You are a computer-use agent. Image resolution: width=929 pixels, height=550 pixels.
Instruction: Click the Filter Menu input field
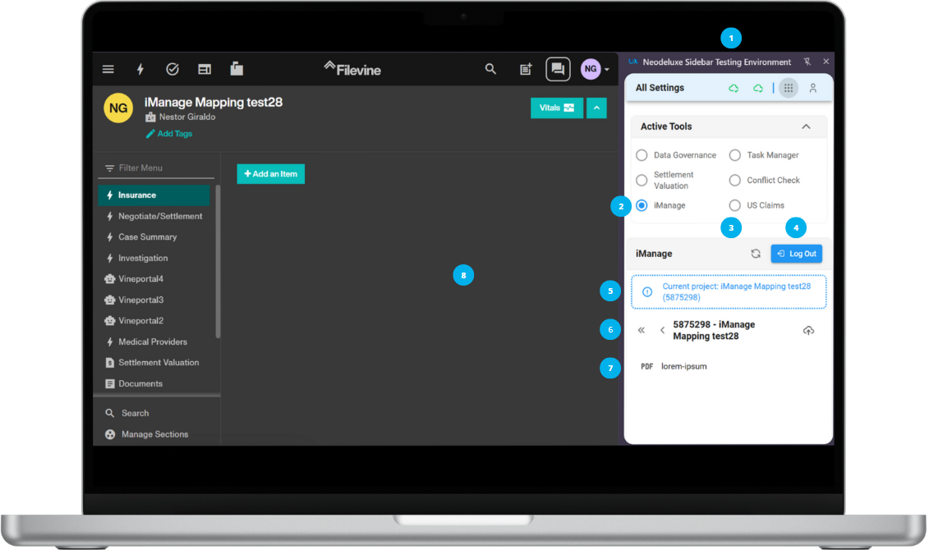156,168
